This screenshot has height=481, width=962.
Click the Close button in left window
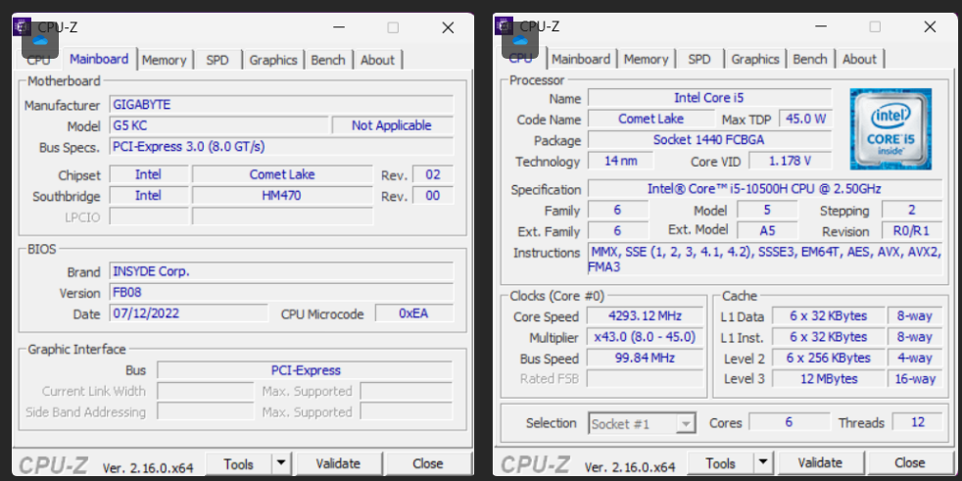(x=428, y=463)
